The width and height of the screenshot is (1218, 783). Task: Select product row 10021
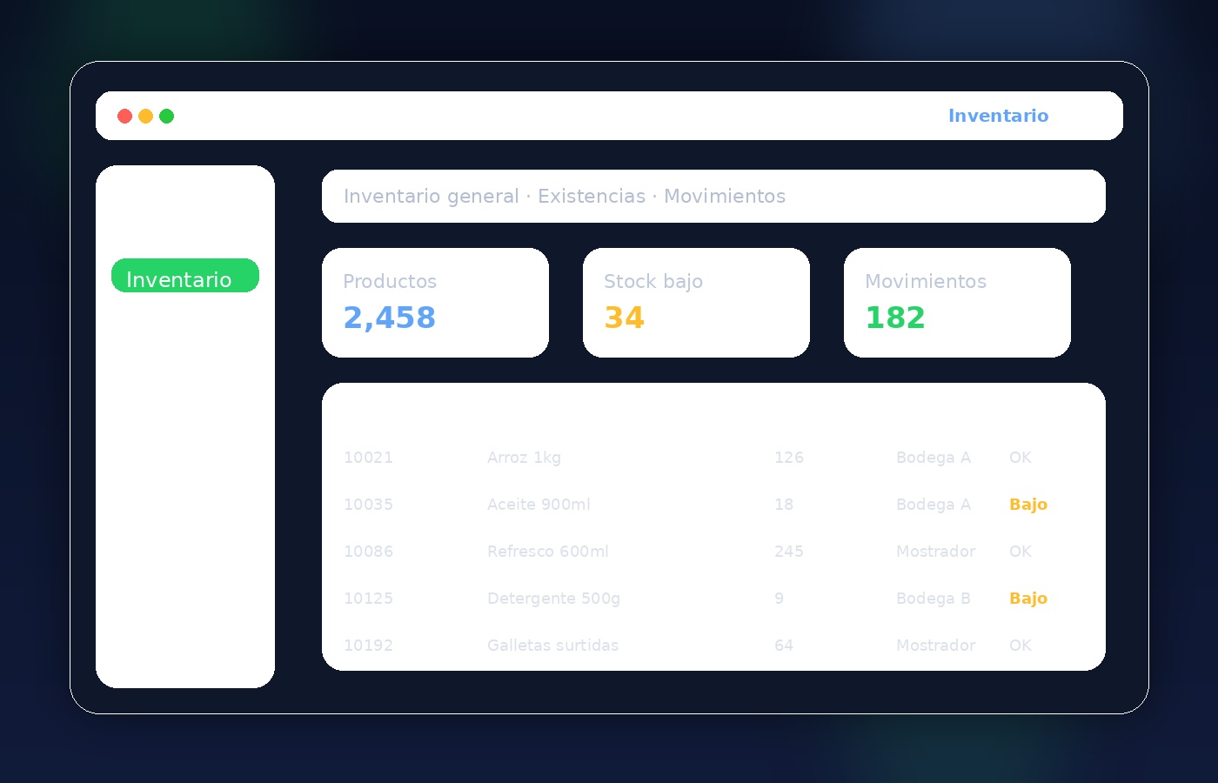pyautogui.click(x=368, y=458)
